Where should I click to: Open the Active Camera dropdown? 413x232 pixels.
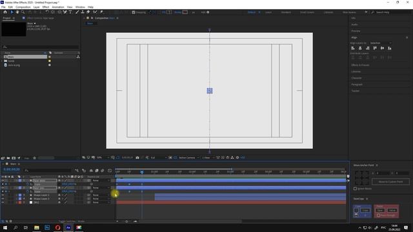coord(189,157)
